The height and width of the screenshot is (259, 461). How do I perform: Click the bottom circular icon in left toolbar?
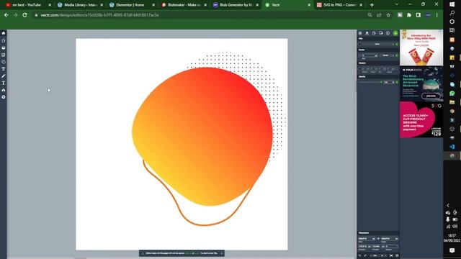click(4, 97)
